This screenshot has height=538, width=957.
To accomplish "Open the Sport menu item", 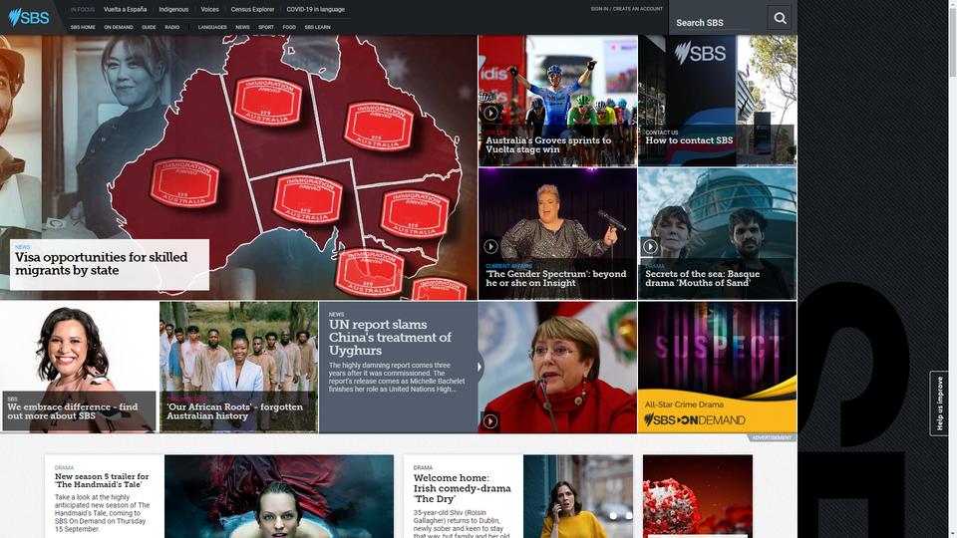I will [x=266, y=28].
